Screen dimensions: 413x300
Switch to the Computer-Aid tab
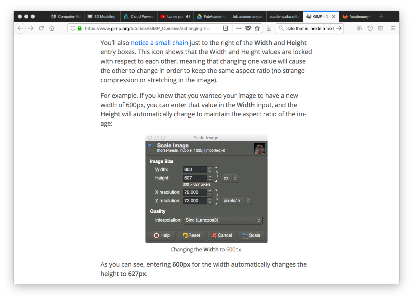point(66,17)
